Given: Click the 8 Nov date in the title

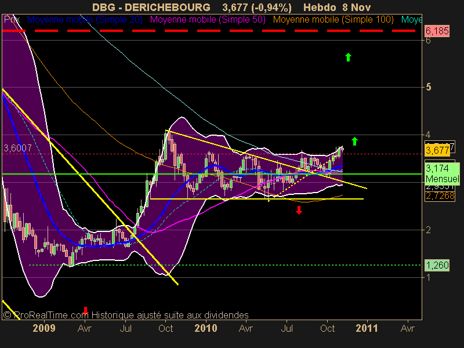Looking at the screenshot, I should point(357,7).
